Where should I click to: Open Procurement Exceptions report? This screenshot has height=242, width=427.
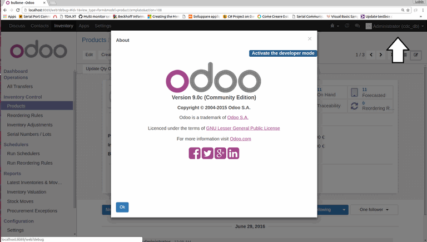(x=32, y=211)
